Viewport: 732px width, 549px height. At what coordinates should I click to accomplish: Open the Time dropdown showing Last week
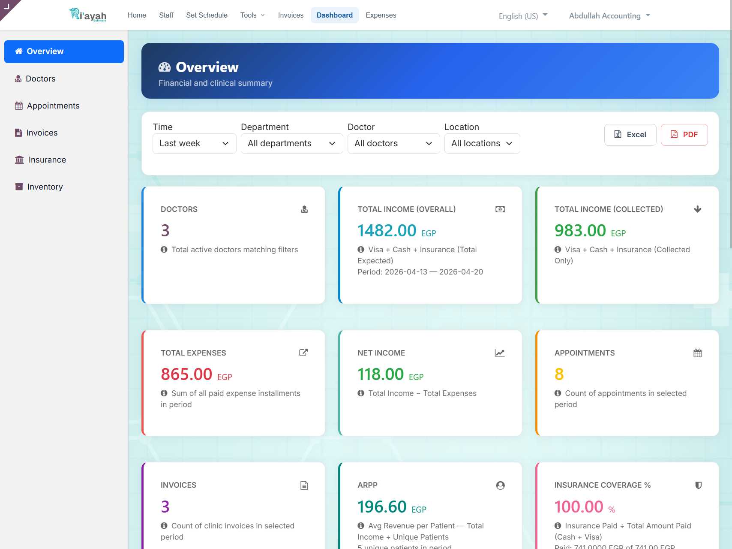[x=195, y=143]
